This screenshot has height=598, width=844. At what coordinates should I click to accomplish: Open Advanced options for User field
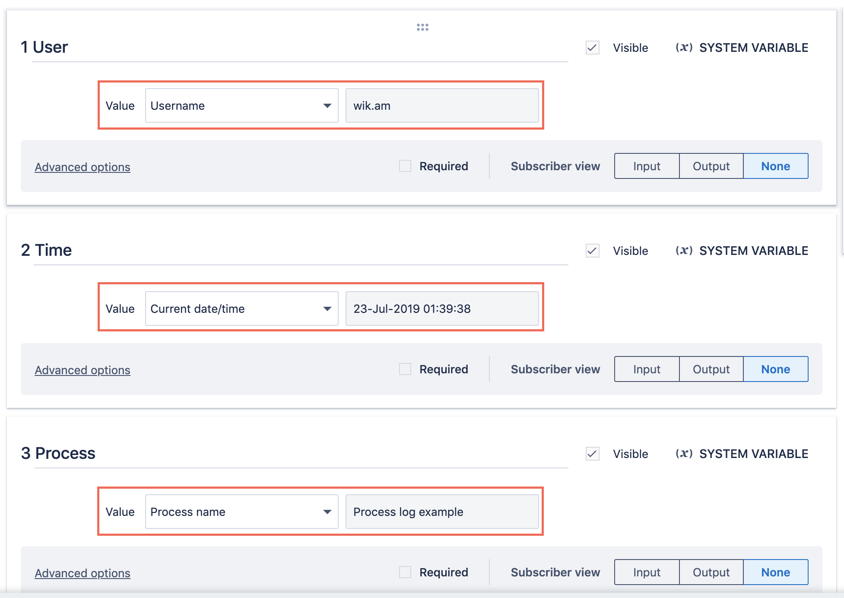(82, 167)
